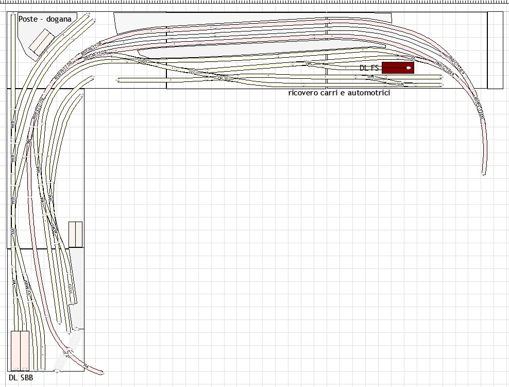Click the G231 straight track piece
This screenshot has width=509, height=387.
[x=71, y=288]
